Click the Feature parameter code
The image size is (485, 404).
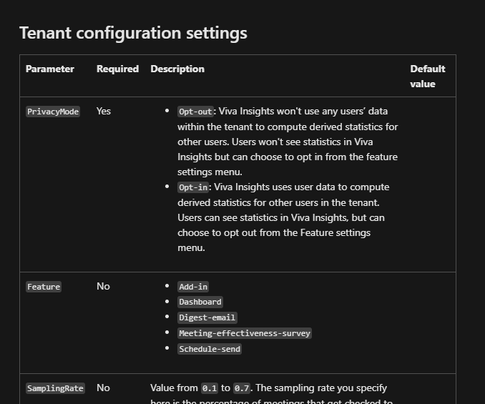coord(44,287)
